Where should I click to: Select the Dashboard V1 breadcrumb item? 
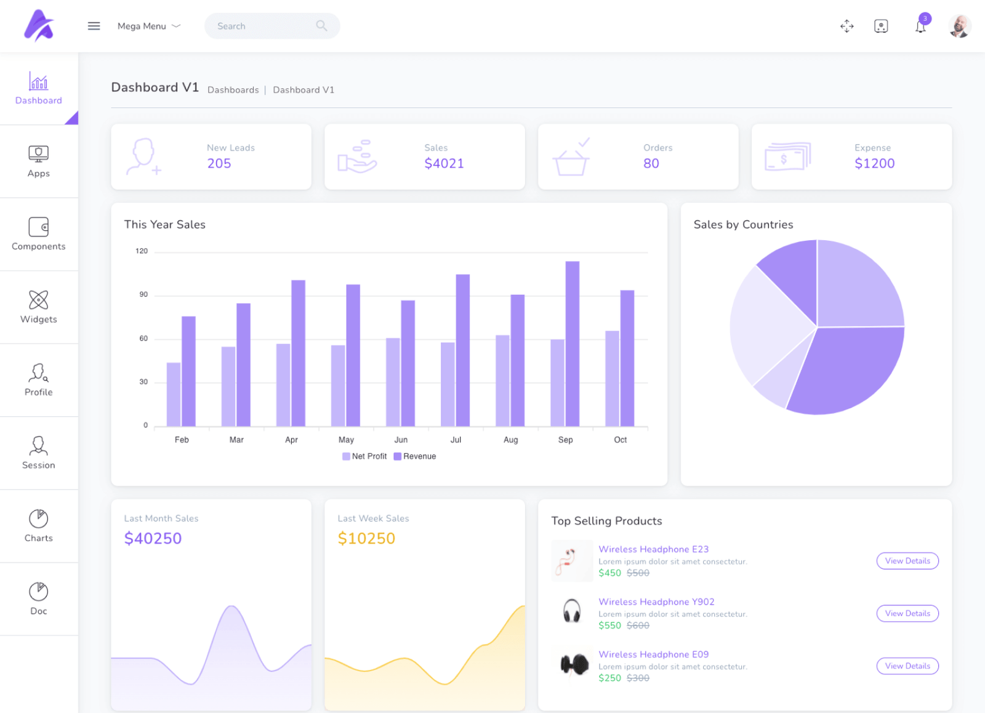[x=304, y=90]
